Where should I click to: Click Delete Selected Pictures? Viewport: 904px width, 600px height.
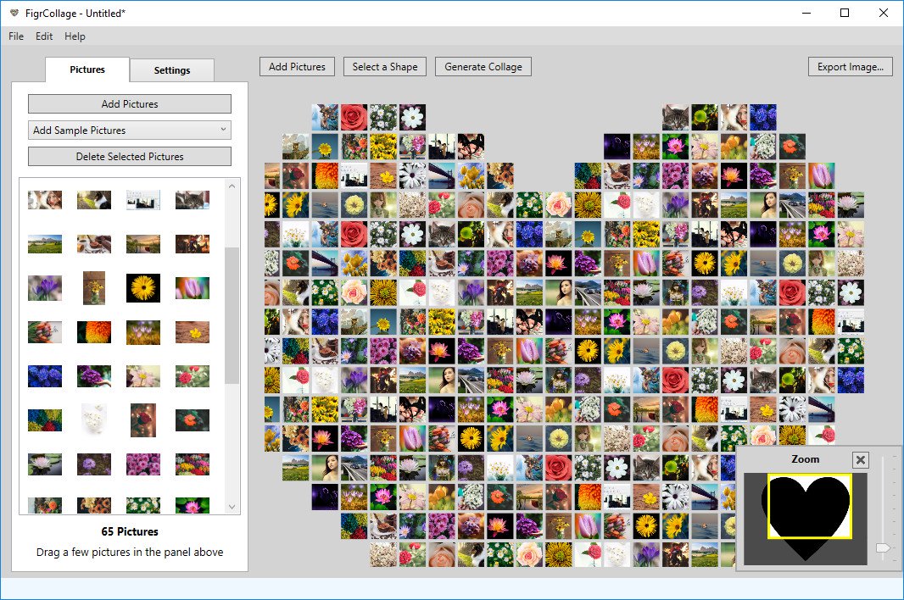[129, 156]
